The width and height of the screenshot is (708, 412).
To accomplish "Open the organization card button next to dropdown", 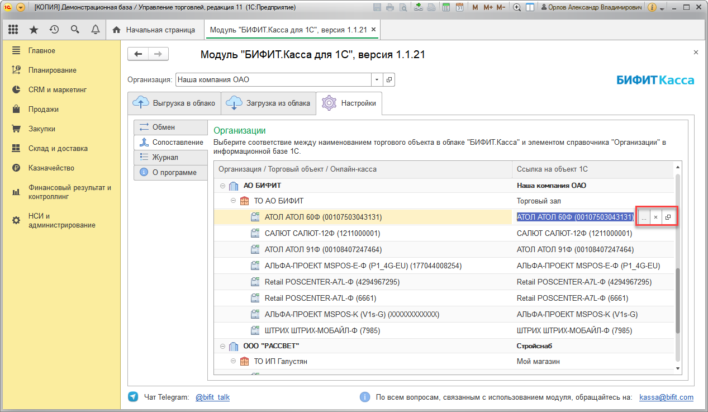I will (x=389, y=80).
